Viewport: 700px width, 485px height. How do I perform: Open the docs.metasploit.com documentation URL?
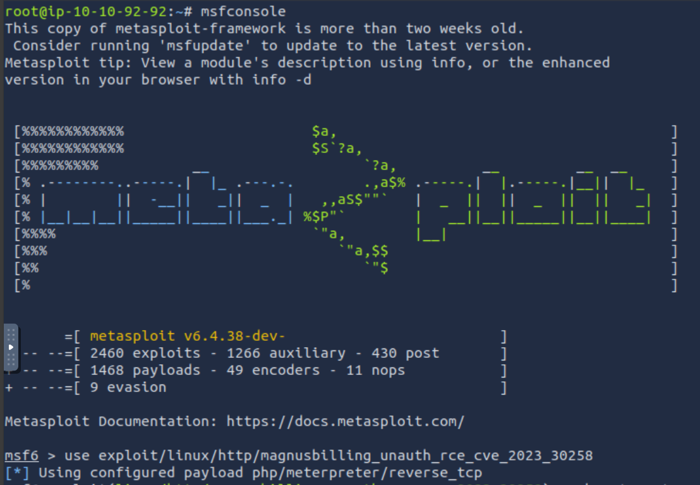click(x=345, y=422)
